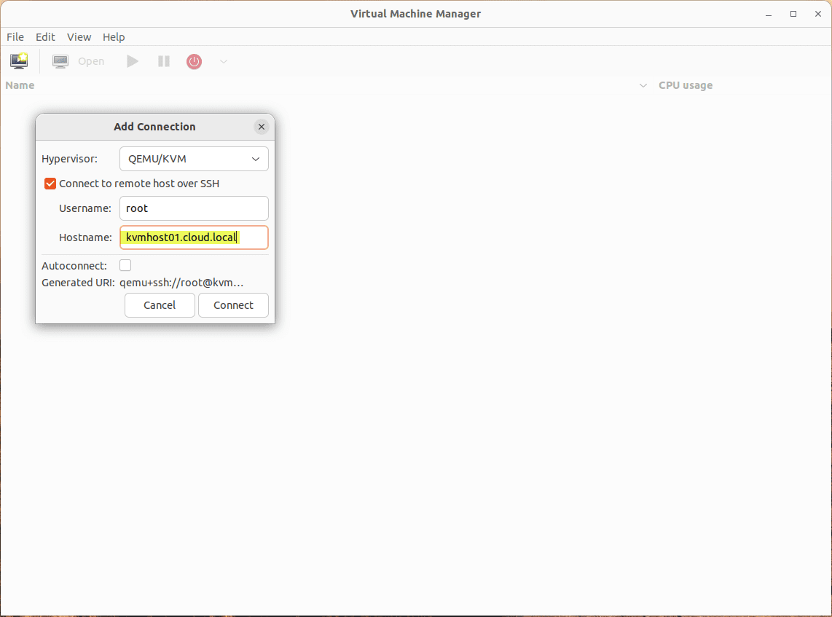Image resolution: width=832 pixels, height=617 pixels.
Task: Open the column chooser chevron beside CPU usage
Action: 643,85
